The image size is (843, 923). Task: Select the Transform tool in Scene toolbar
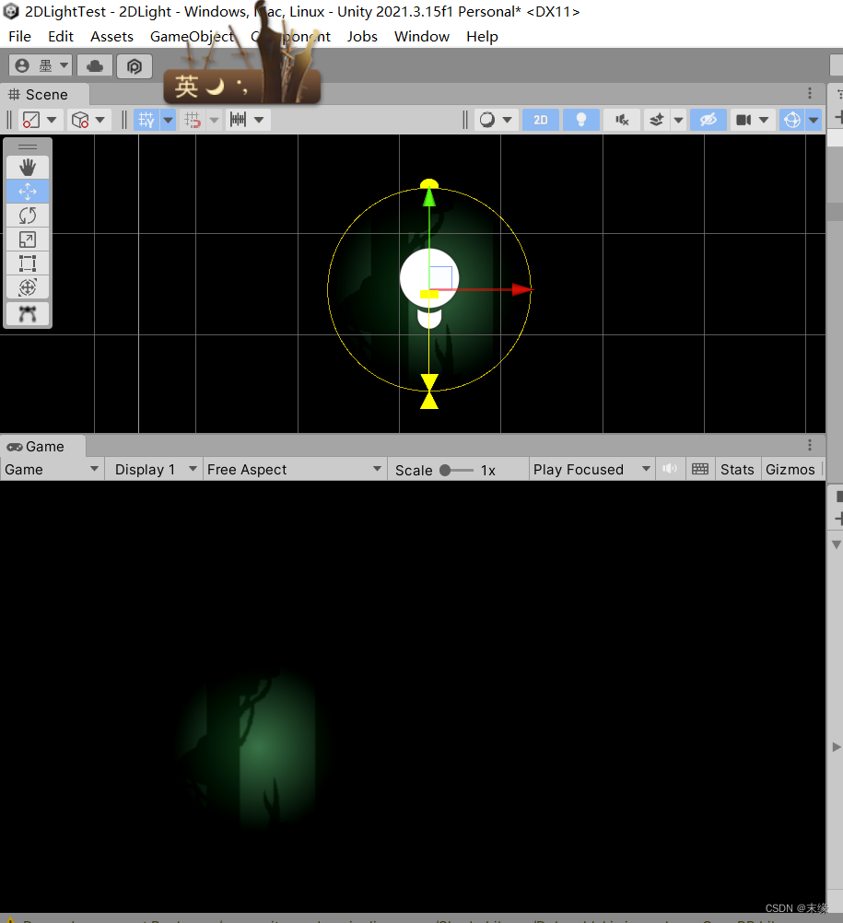coord(28,286)
